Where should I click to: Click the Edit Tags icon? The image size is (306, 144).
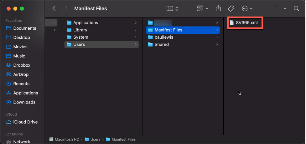coord(231,9)
